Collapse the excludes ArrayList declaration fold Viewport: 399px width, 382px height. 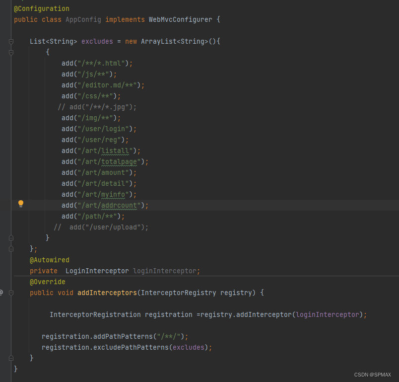click(x=11, y=42)
